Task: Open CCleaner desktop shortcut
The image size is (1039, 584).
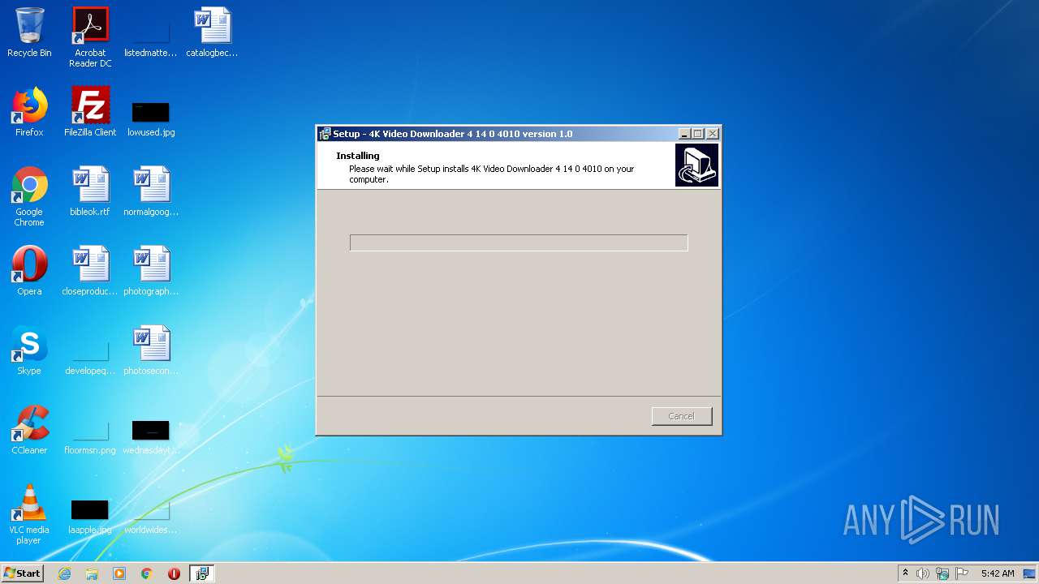Action: click(x=29, y=430)
